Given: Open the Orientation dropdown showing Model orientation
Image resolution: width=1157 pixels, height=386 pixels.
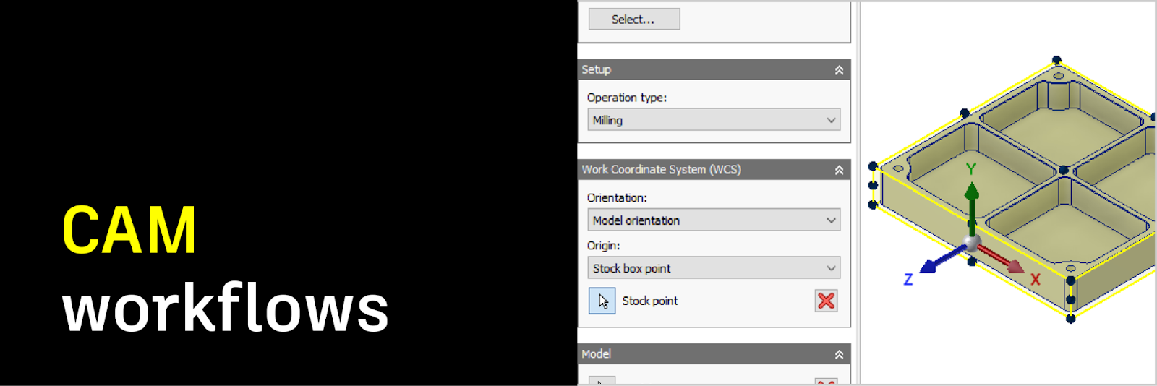Looking at the screenshot, I should pyautogui.click(x=714, y=220).
